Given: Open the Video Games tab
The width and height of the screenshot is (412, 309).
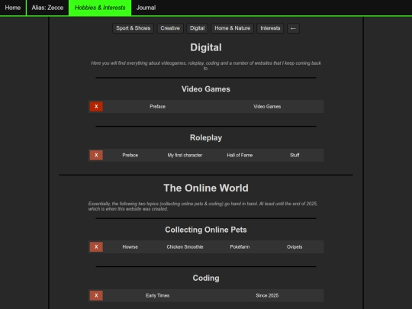Looking at the screenshot, I should [x=267, y=106].
